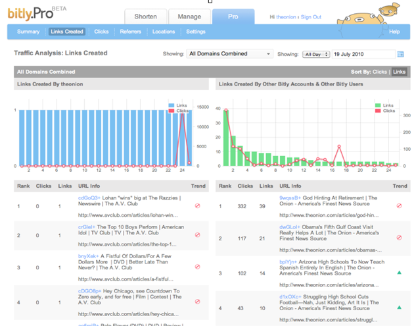This screenshot has width=414, height=326.
Task: Open the Manage tab
Action: click(189, 16)
